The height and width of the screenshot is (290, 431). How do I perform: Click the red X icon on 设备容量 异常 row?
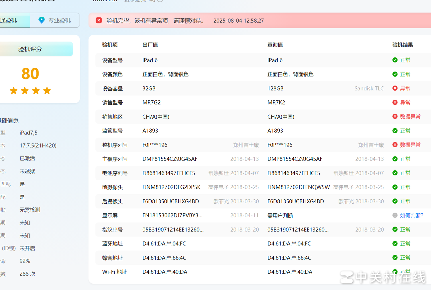coord(395,88)
